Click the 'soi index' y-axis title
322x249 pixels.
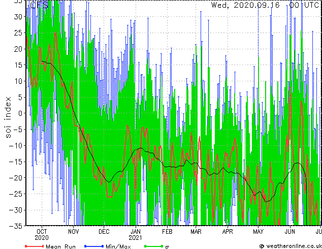click(x=8, y=117)
